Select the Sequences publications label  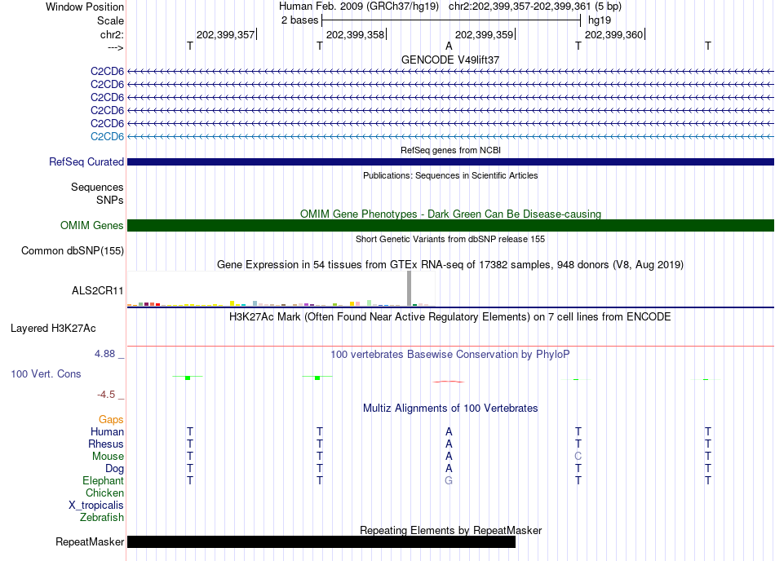[x=97, y=188]
